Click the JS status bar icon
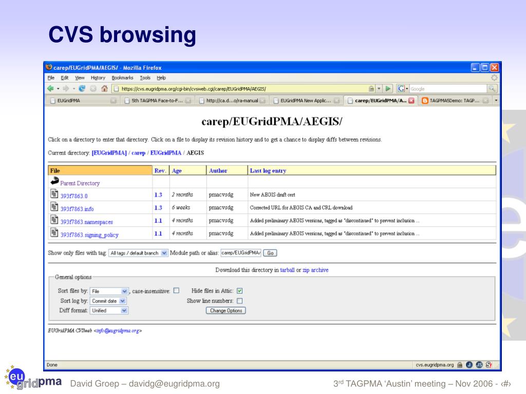Viewport: 526px width, 394px height. click(479, 365)
